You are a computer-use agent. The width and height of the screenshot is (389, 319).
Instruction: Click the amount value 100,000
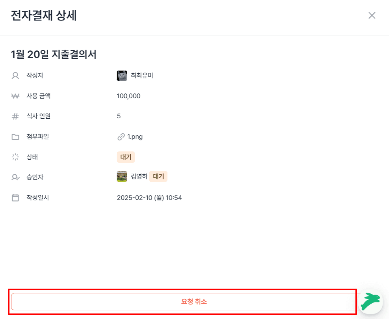pyautogui.click(x=128, y=95)
